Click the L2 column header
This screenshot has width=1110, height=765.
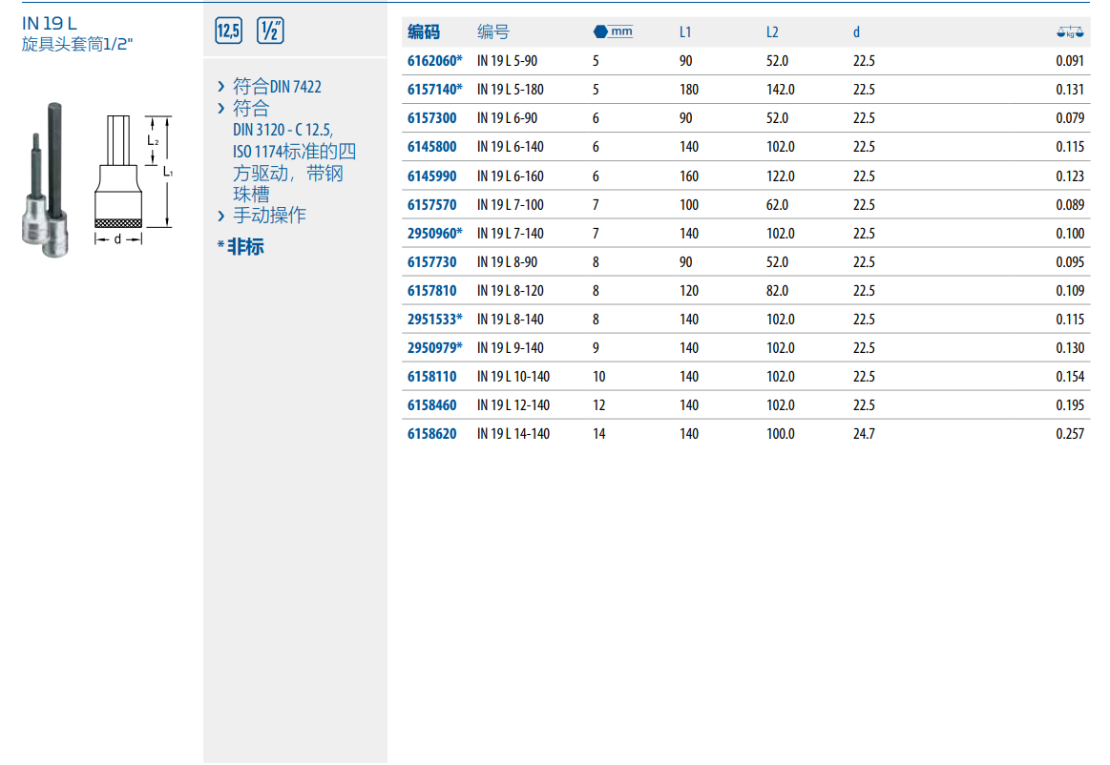pyautogui.click(x=772, y=32)
